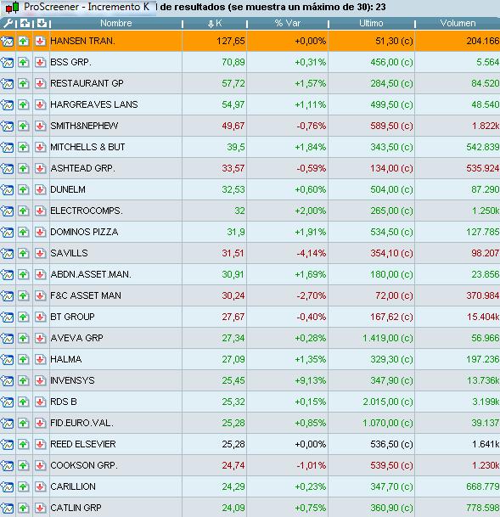Screen dimensions: 500x517
Task: Click the volume value 15.404k
Action: coord(483,318)
